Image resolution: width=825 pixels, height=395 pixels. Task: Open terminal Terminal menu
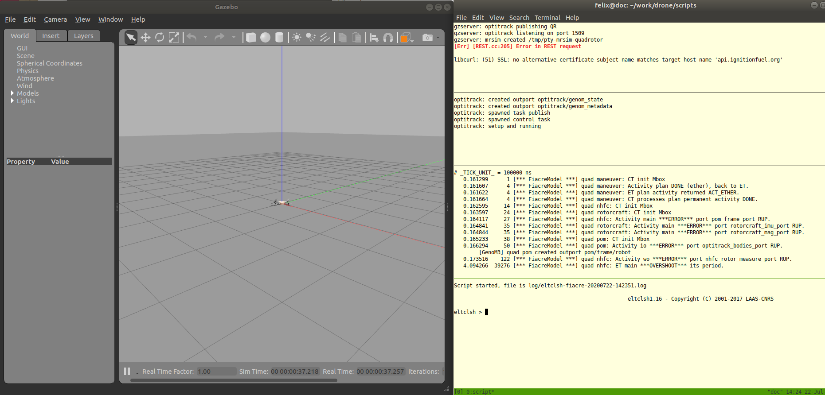tap(547, 18)
